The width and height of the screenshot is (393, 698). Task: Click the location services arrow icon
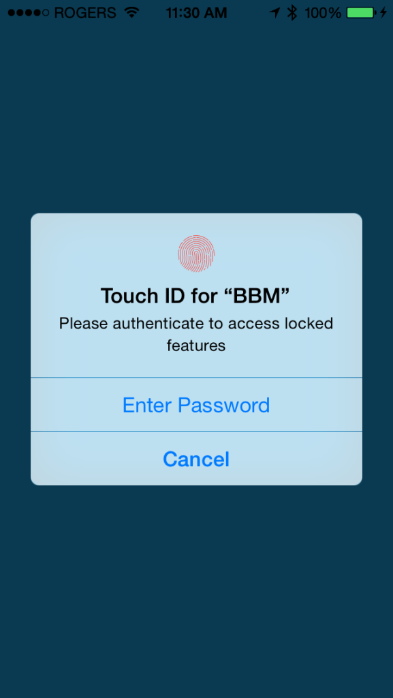pos(275,12)
